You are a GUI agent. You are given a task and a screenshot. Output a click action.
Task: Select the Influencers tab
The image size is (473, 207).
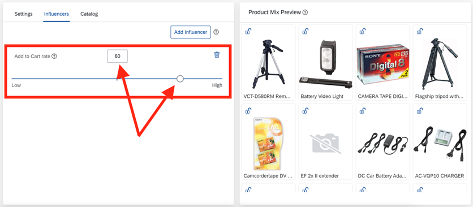pos(57,14)
